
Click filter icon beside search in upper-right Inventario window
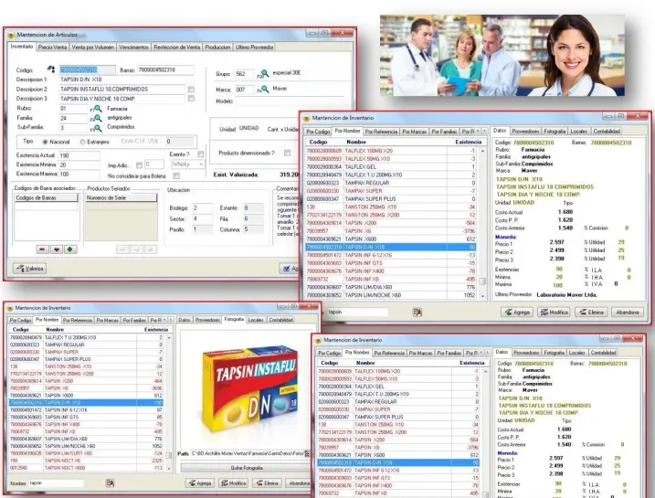click(x=417, y=313)
